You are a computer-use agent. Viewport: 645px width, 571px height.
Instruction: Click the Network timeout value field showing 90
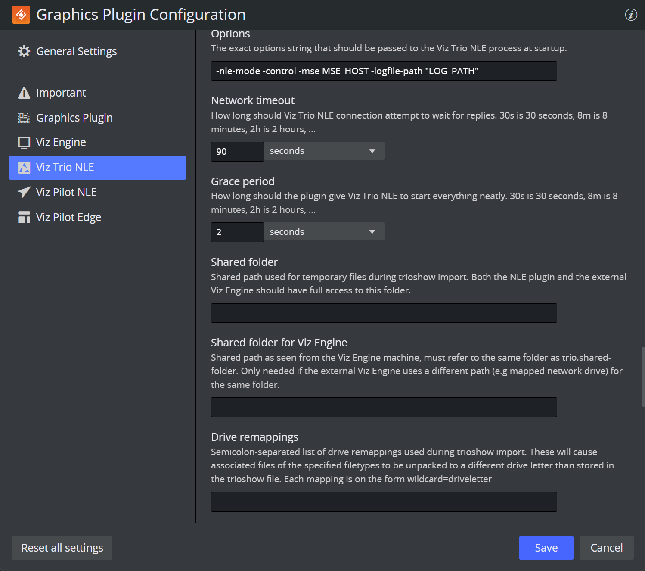coord(237,152)
